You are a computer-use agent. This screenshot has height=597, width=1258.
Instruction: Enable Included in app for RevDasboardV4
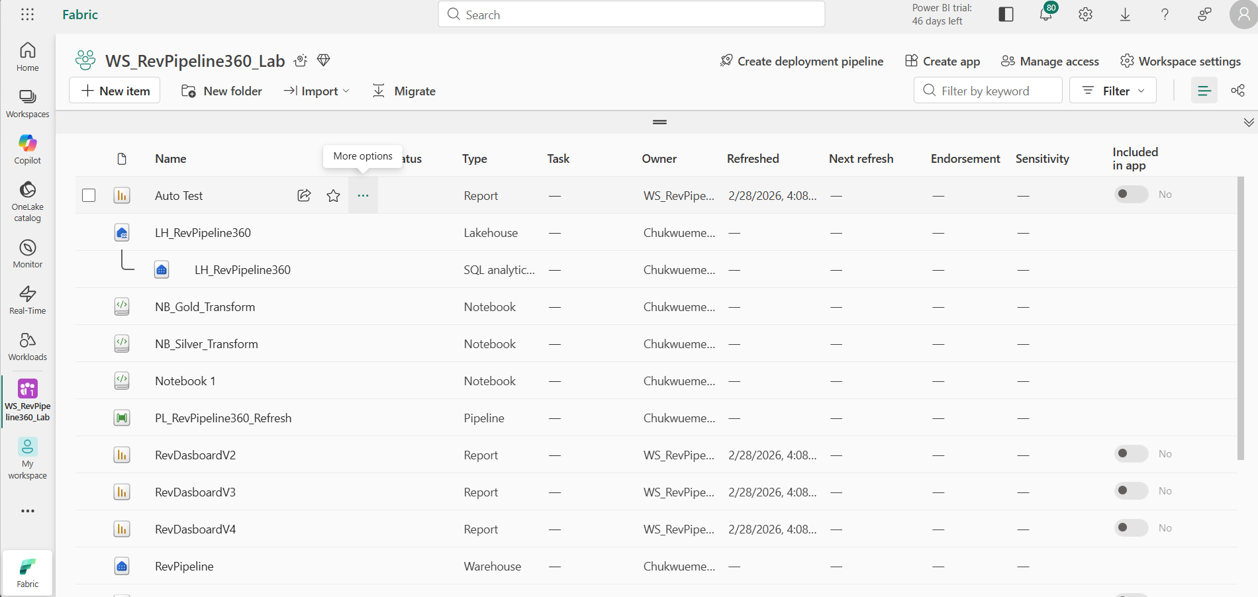point(1131,528)
